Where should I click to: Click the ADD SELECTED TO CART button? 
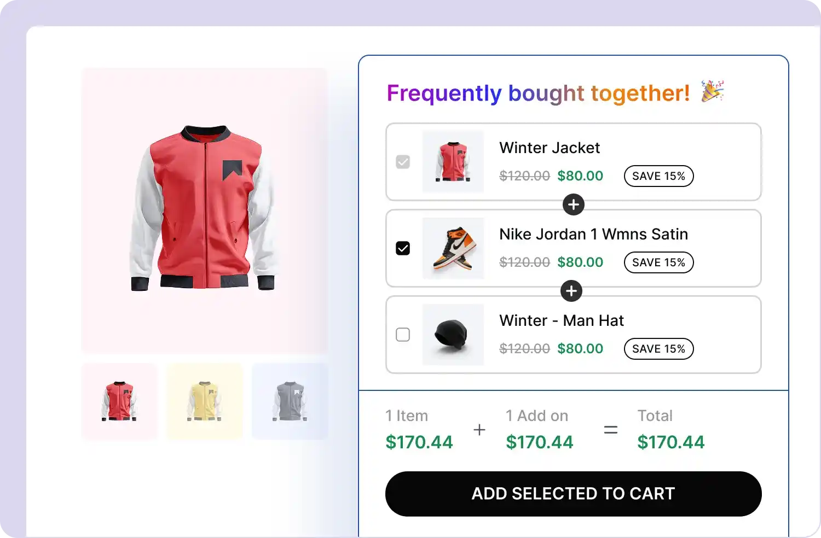pyautogui.click(x=573, y=494)
